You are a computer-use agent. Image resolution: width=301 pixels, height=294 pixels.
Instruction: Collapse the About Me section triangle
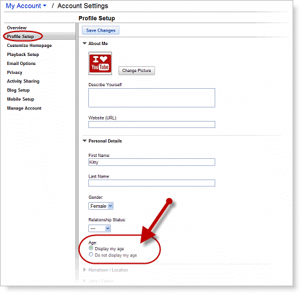(x=84, y=43)
